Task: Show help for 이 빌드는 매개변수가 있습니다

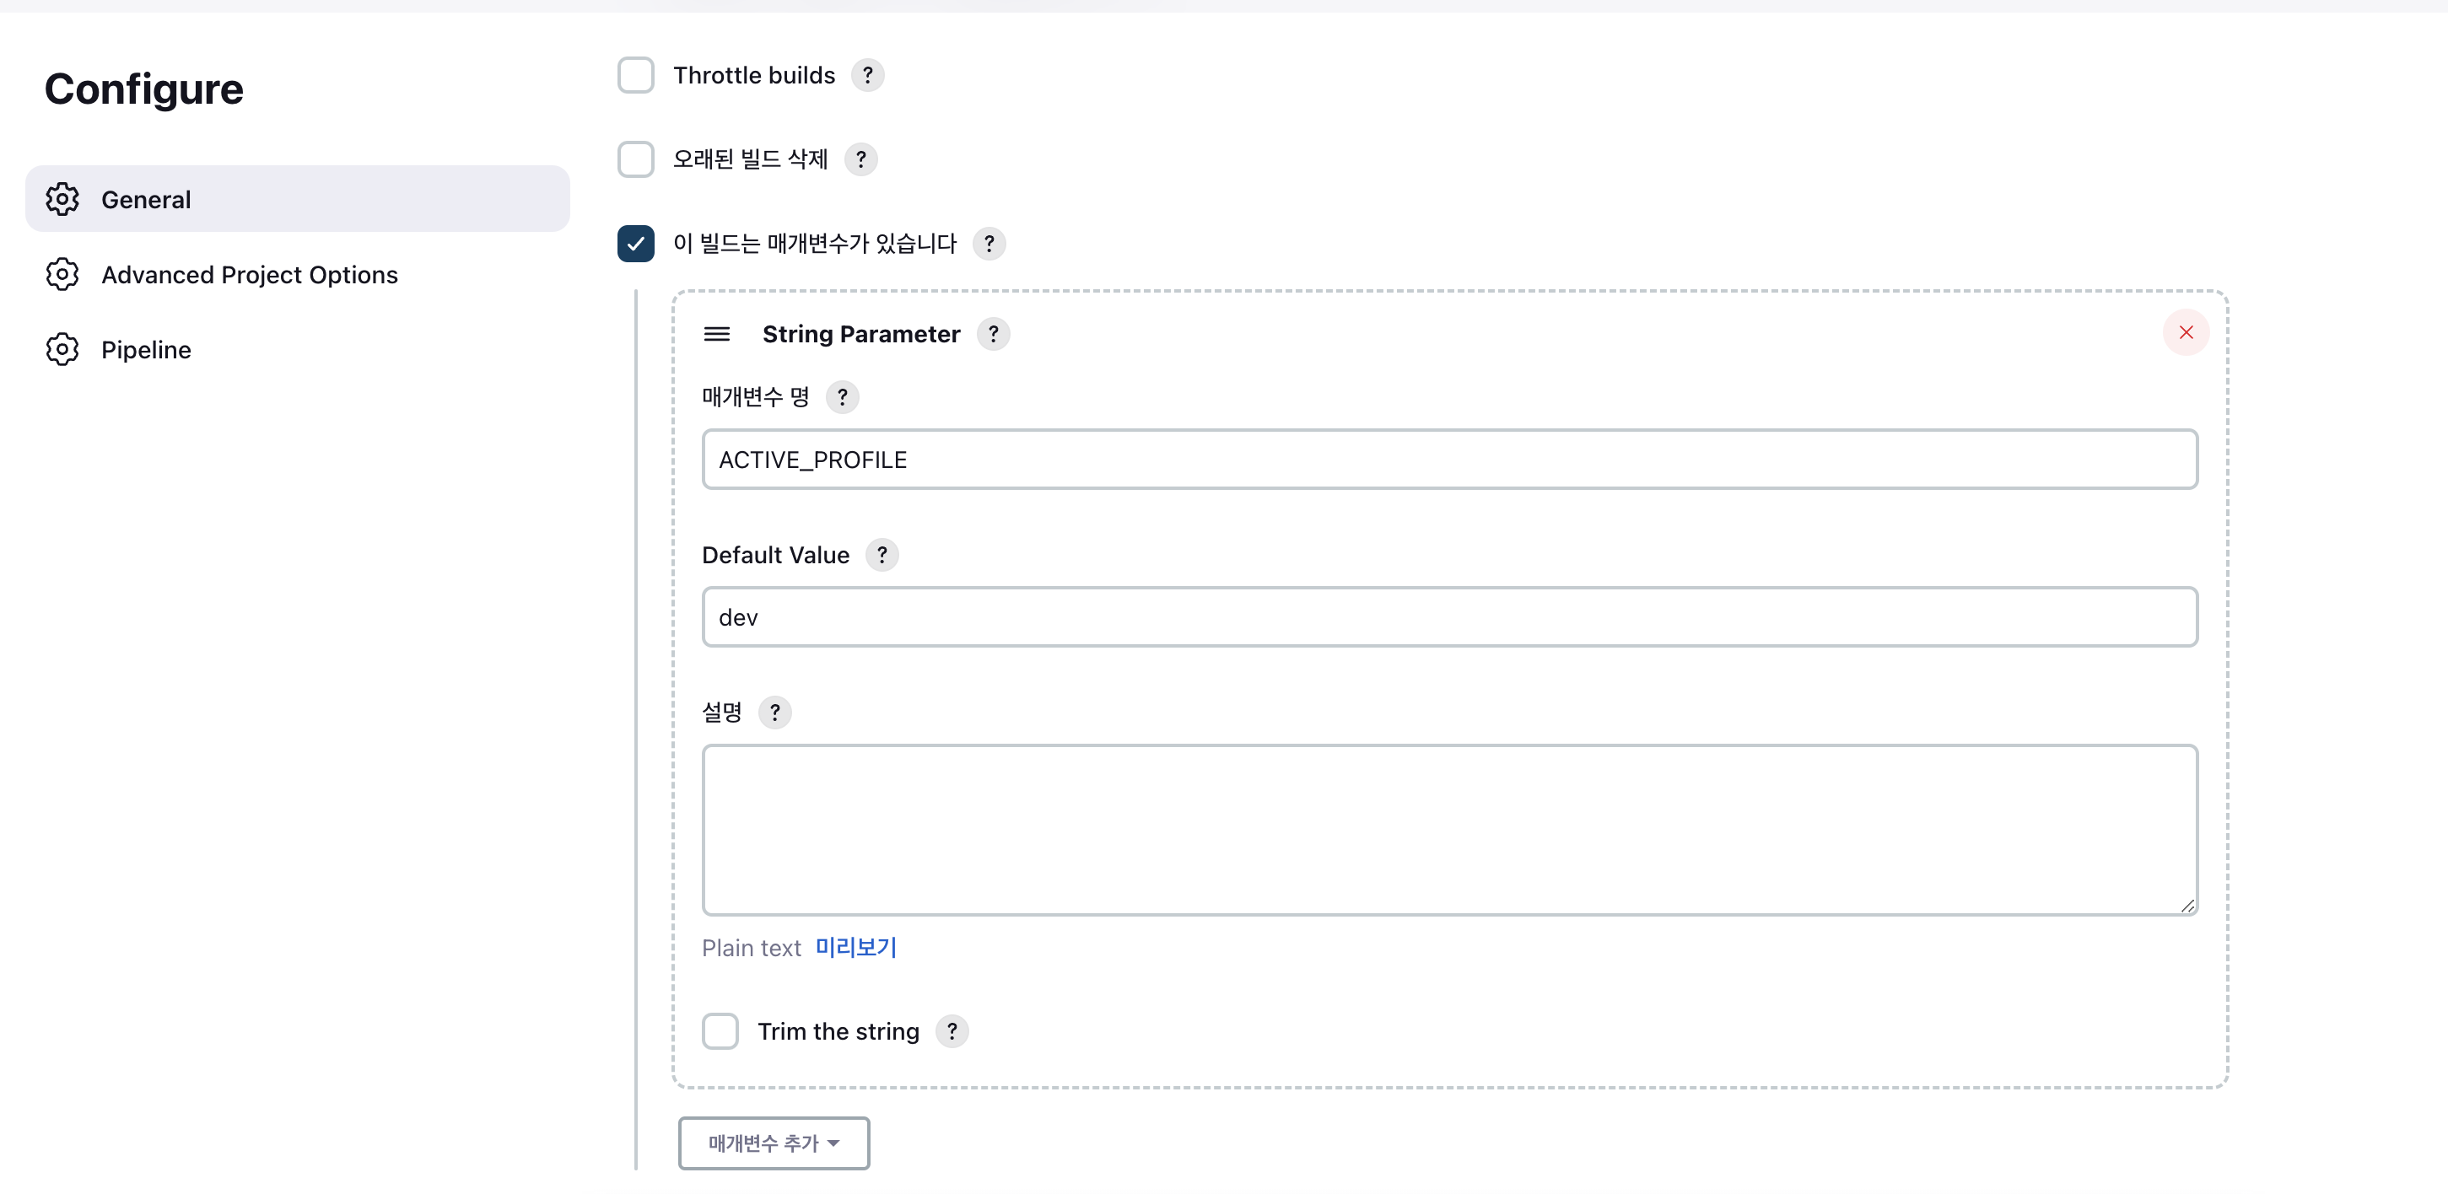Action: click(x=989, y=245)
